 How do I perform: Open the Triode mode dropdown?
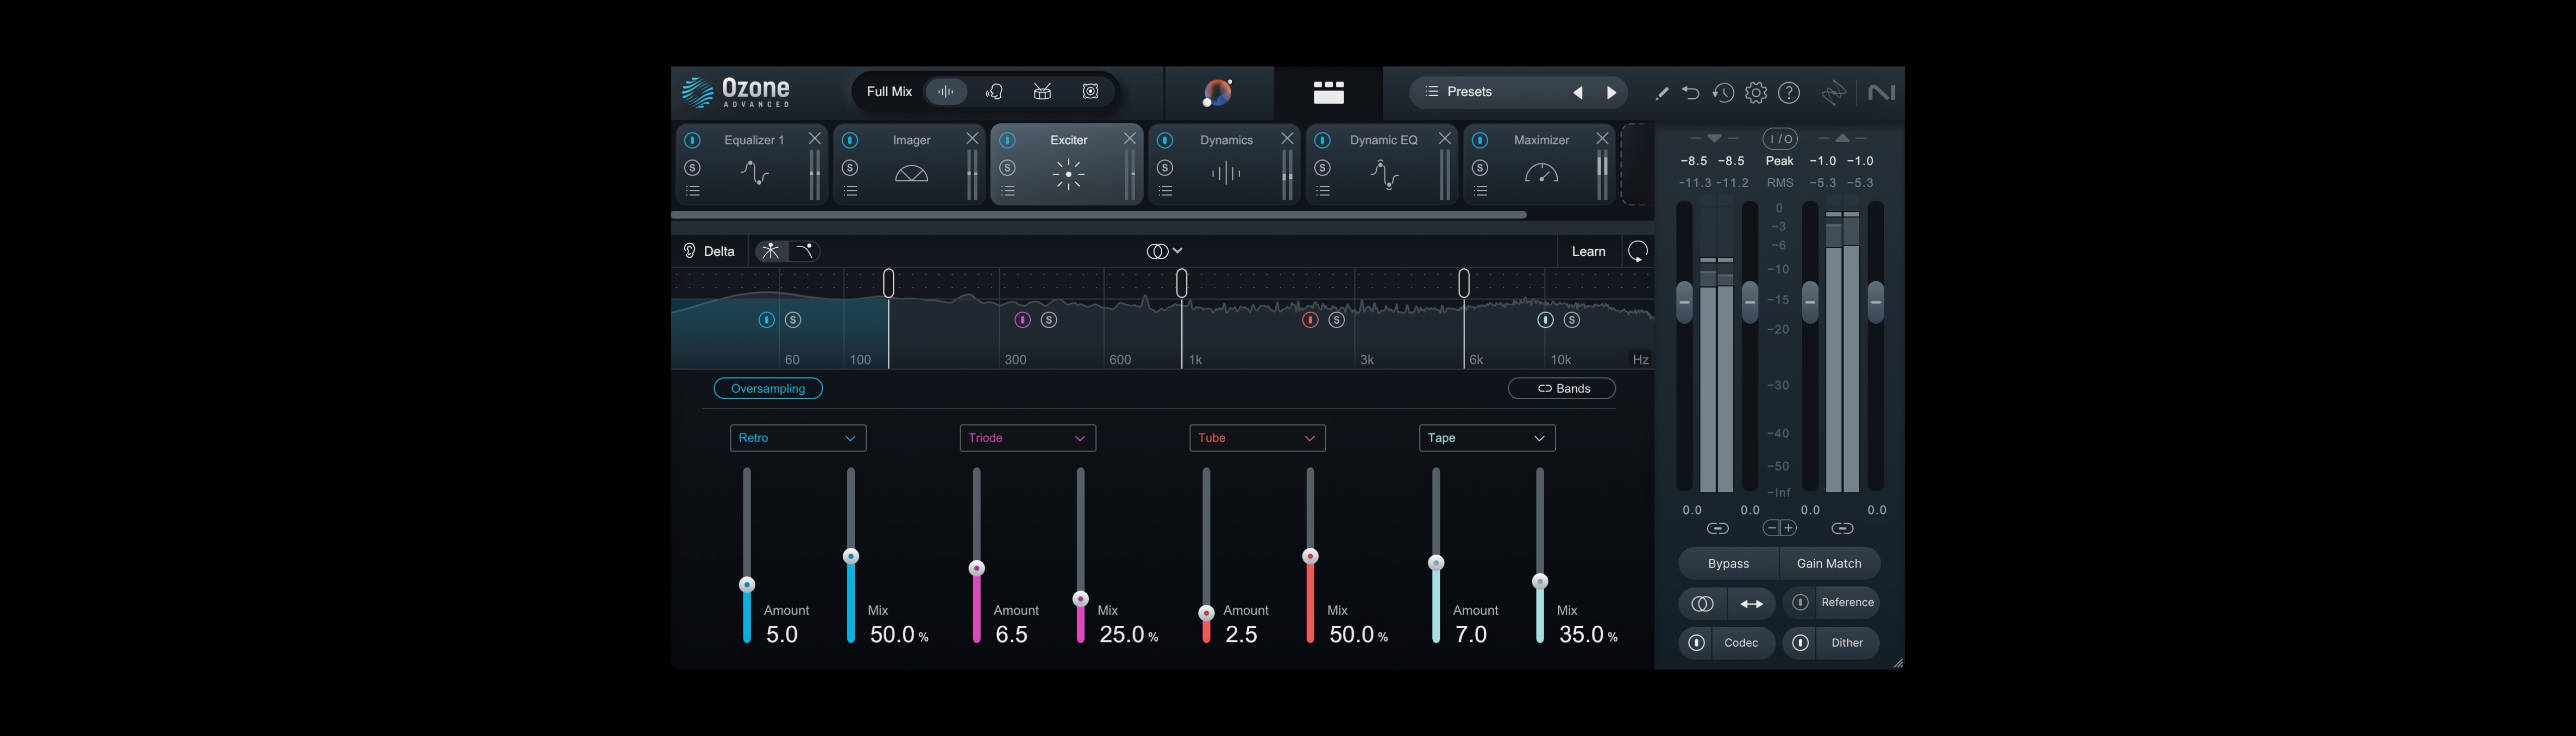tap(1028, 438)
